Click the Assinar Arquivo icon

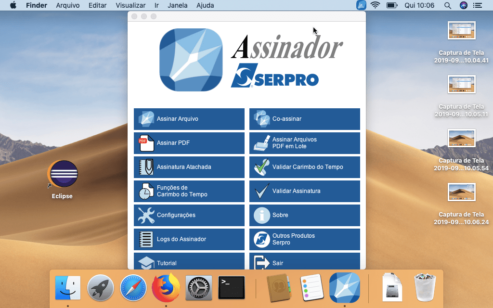[146, 119]
